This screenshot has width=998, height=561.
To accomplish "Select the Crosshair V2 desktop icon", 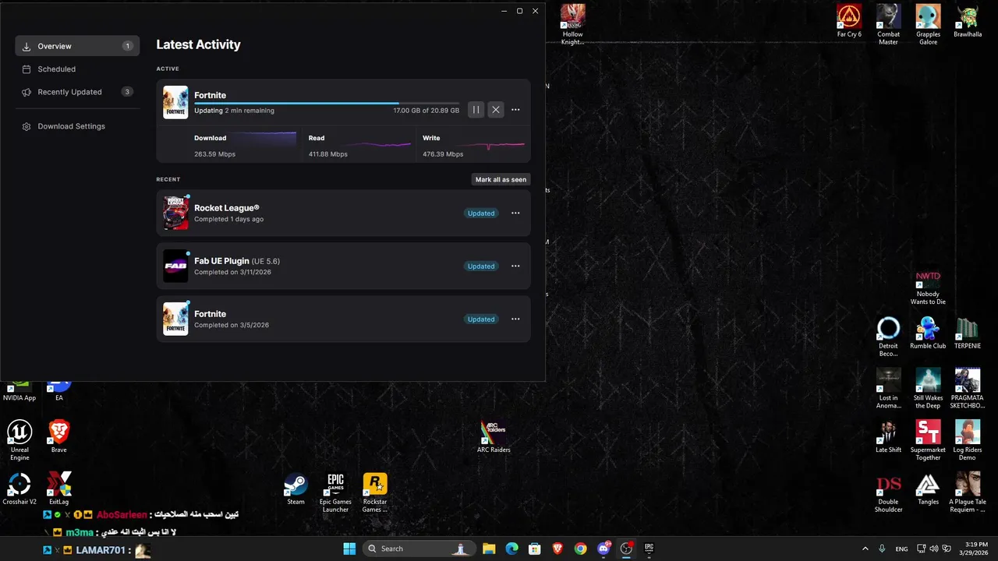I will click(19, 489).
